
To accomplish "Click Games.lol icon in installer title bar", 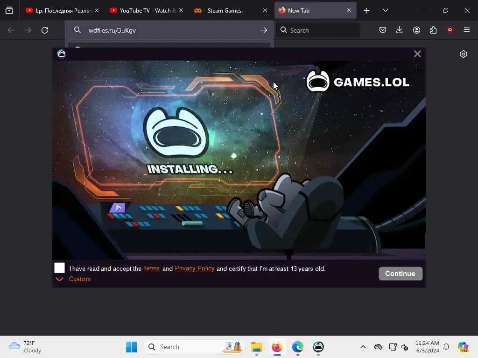I will [x=61, y=54].
